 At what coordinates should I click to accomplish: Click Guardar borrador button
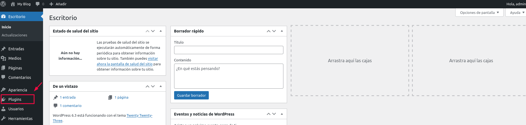(191, 95)
